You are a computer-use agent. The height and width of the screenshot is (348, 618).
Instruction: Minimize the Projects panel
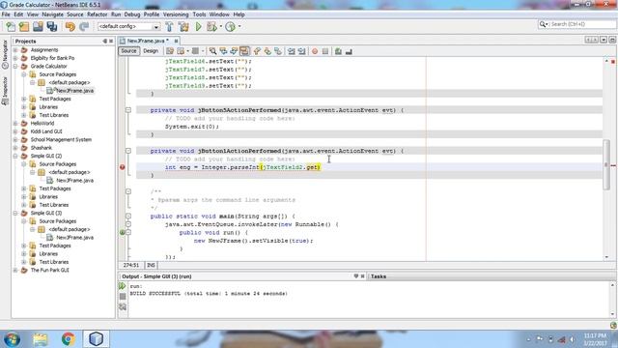(x=105, y=41)
